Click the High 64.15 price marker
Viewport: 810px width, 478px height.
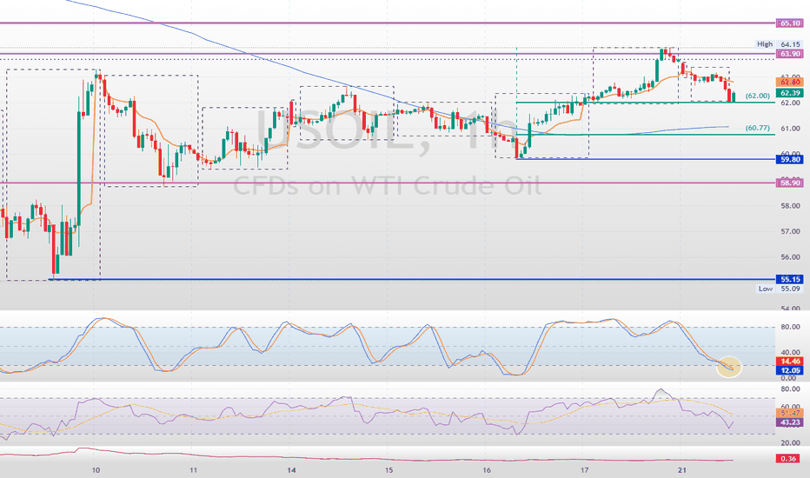(779, 44)
